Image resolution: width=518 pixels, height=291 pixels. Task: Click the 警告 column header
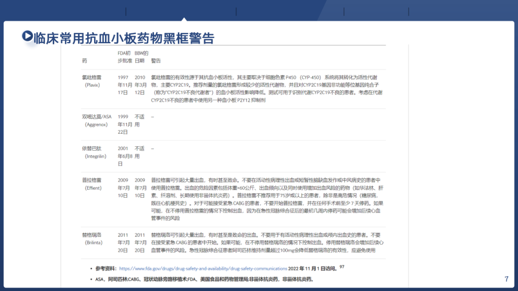pyautogui.click(x=156, y=61)
